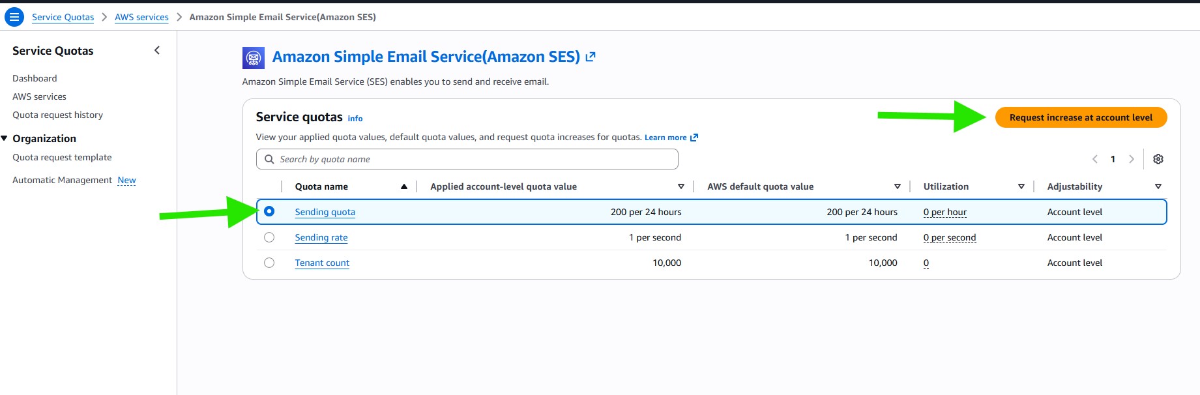Click the Amazon SES service logo icon
The image size is (1200, 395).
point(254,58)
